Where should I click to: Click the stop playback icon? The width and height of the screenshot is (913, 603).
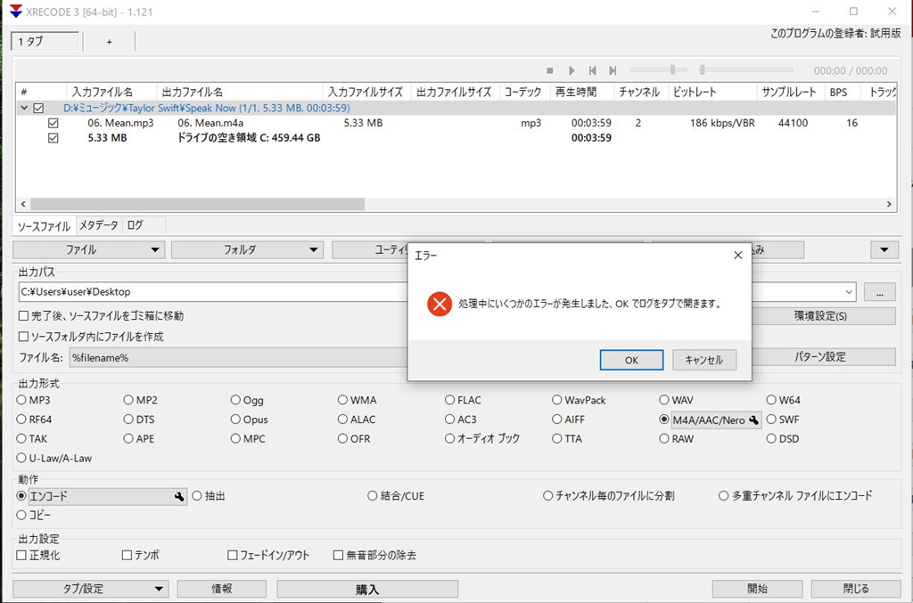[549, 70]
